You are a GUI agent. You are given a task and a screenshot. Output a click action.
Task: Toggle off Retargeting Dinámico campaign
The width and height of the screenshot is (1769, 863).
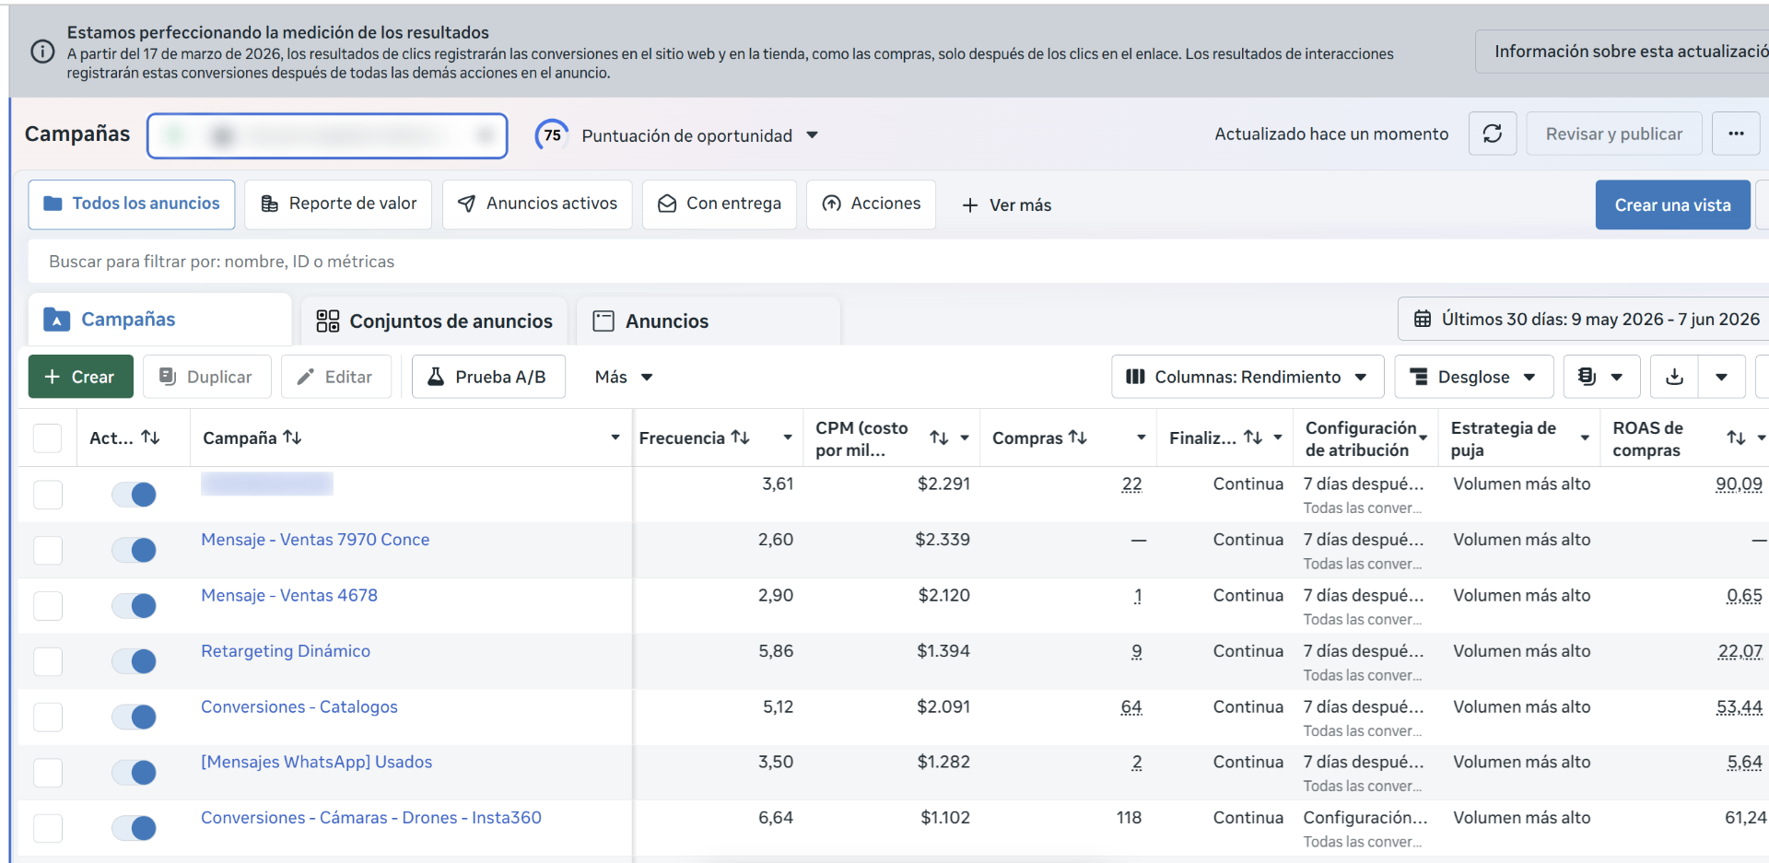134,660
